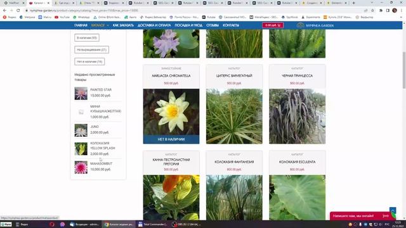Viewport: 406px width, 228px height.
Task: Open the browser extensions puzzle icon
Action: 381,10
